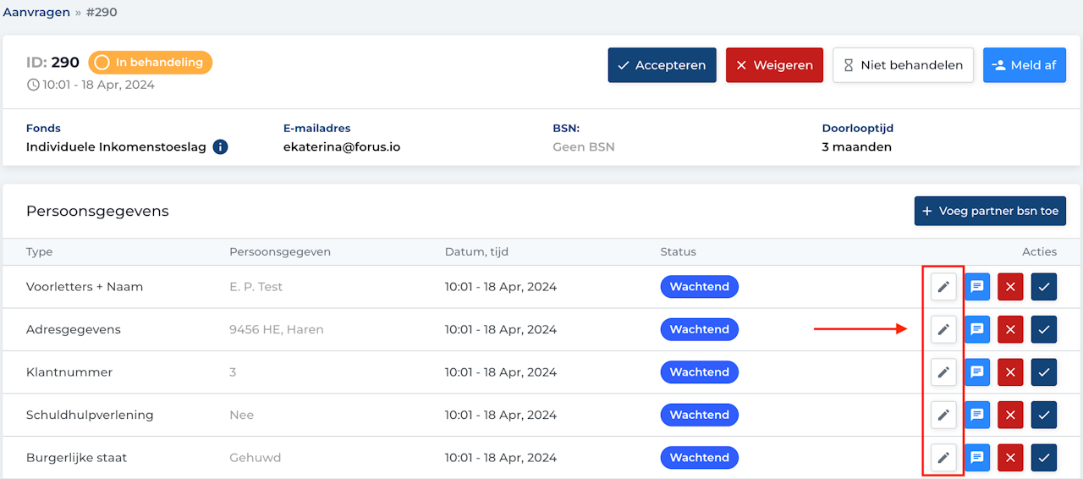Screen dimensions: 1083x479
Task: Click the 'Geen BSN' value
Action: (x=584, y=147)
